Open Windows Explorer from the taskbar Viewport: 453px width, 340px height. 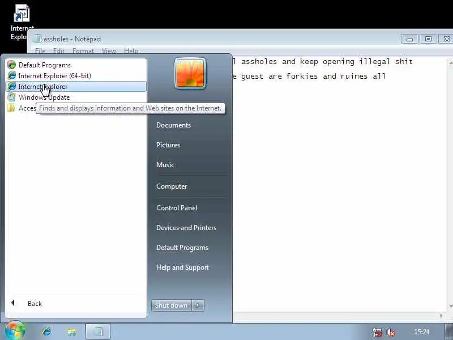[71, 331]
